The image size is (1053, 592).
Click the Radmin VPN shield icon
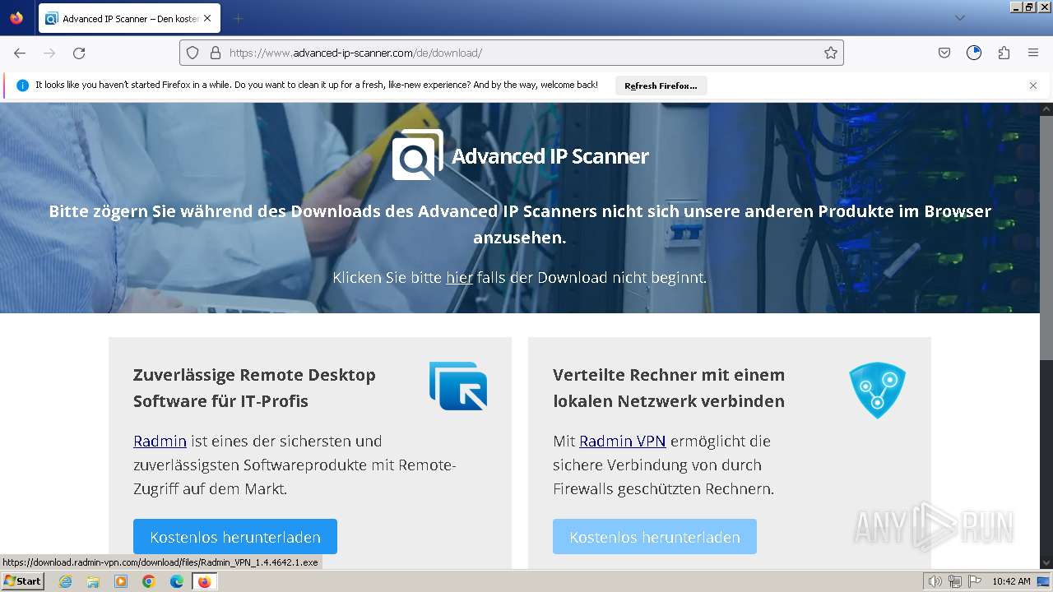[877, 390]
